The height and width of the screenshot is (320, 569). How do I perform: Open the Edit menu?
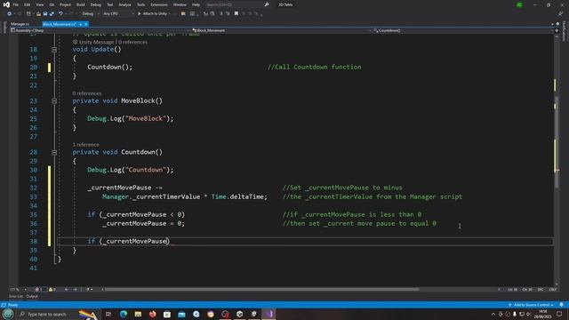click(x=28, y=4)
